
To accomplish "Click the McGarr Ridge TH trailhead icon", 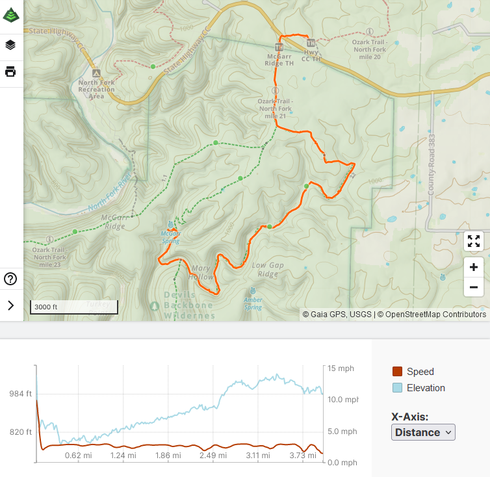I will [279, 47].
